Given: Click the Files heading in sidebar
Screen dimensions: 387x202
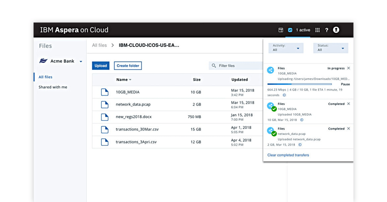Looking at the screenshot, I should tap(45, 46).
